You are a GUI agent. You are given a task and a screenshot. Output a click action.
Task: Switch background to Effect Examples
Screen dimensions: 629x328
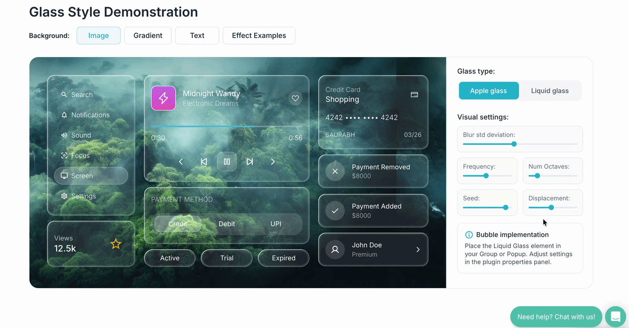click(x=259, y=36)
